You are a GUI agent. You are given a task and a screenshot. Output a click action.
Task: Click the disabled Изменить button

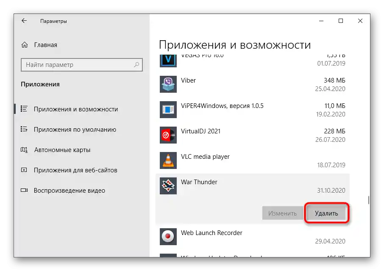click(x=282, y=213)
